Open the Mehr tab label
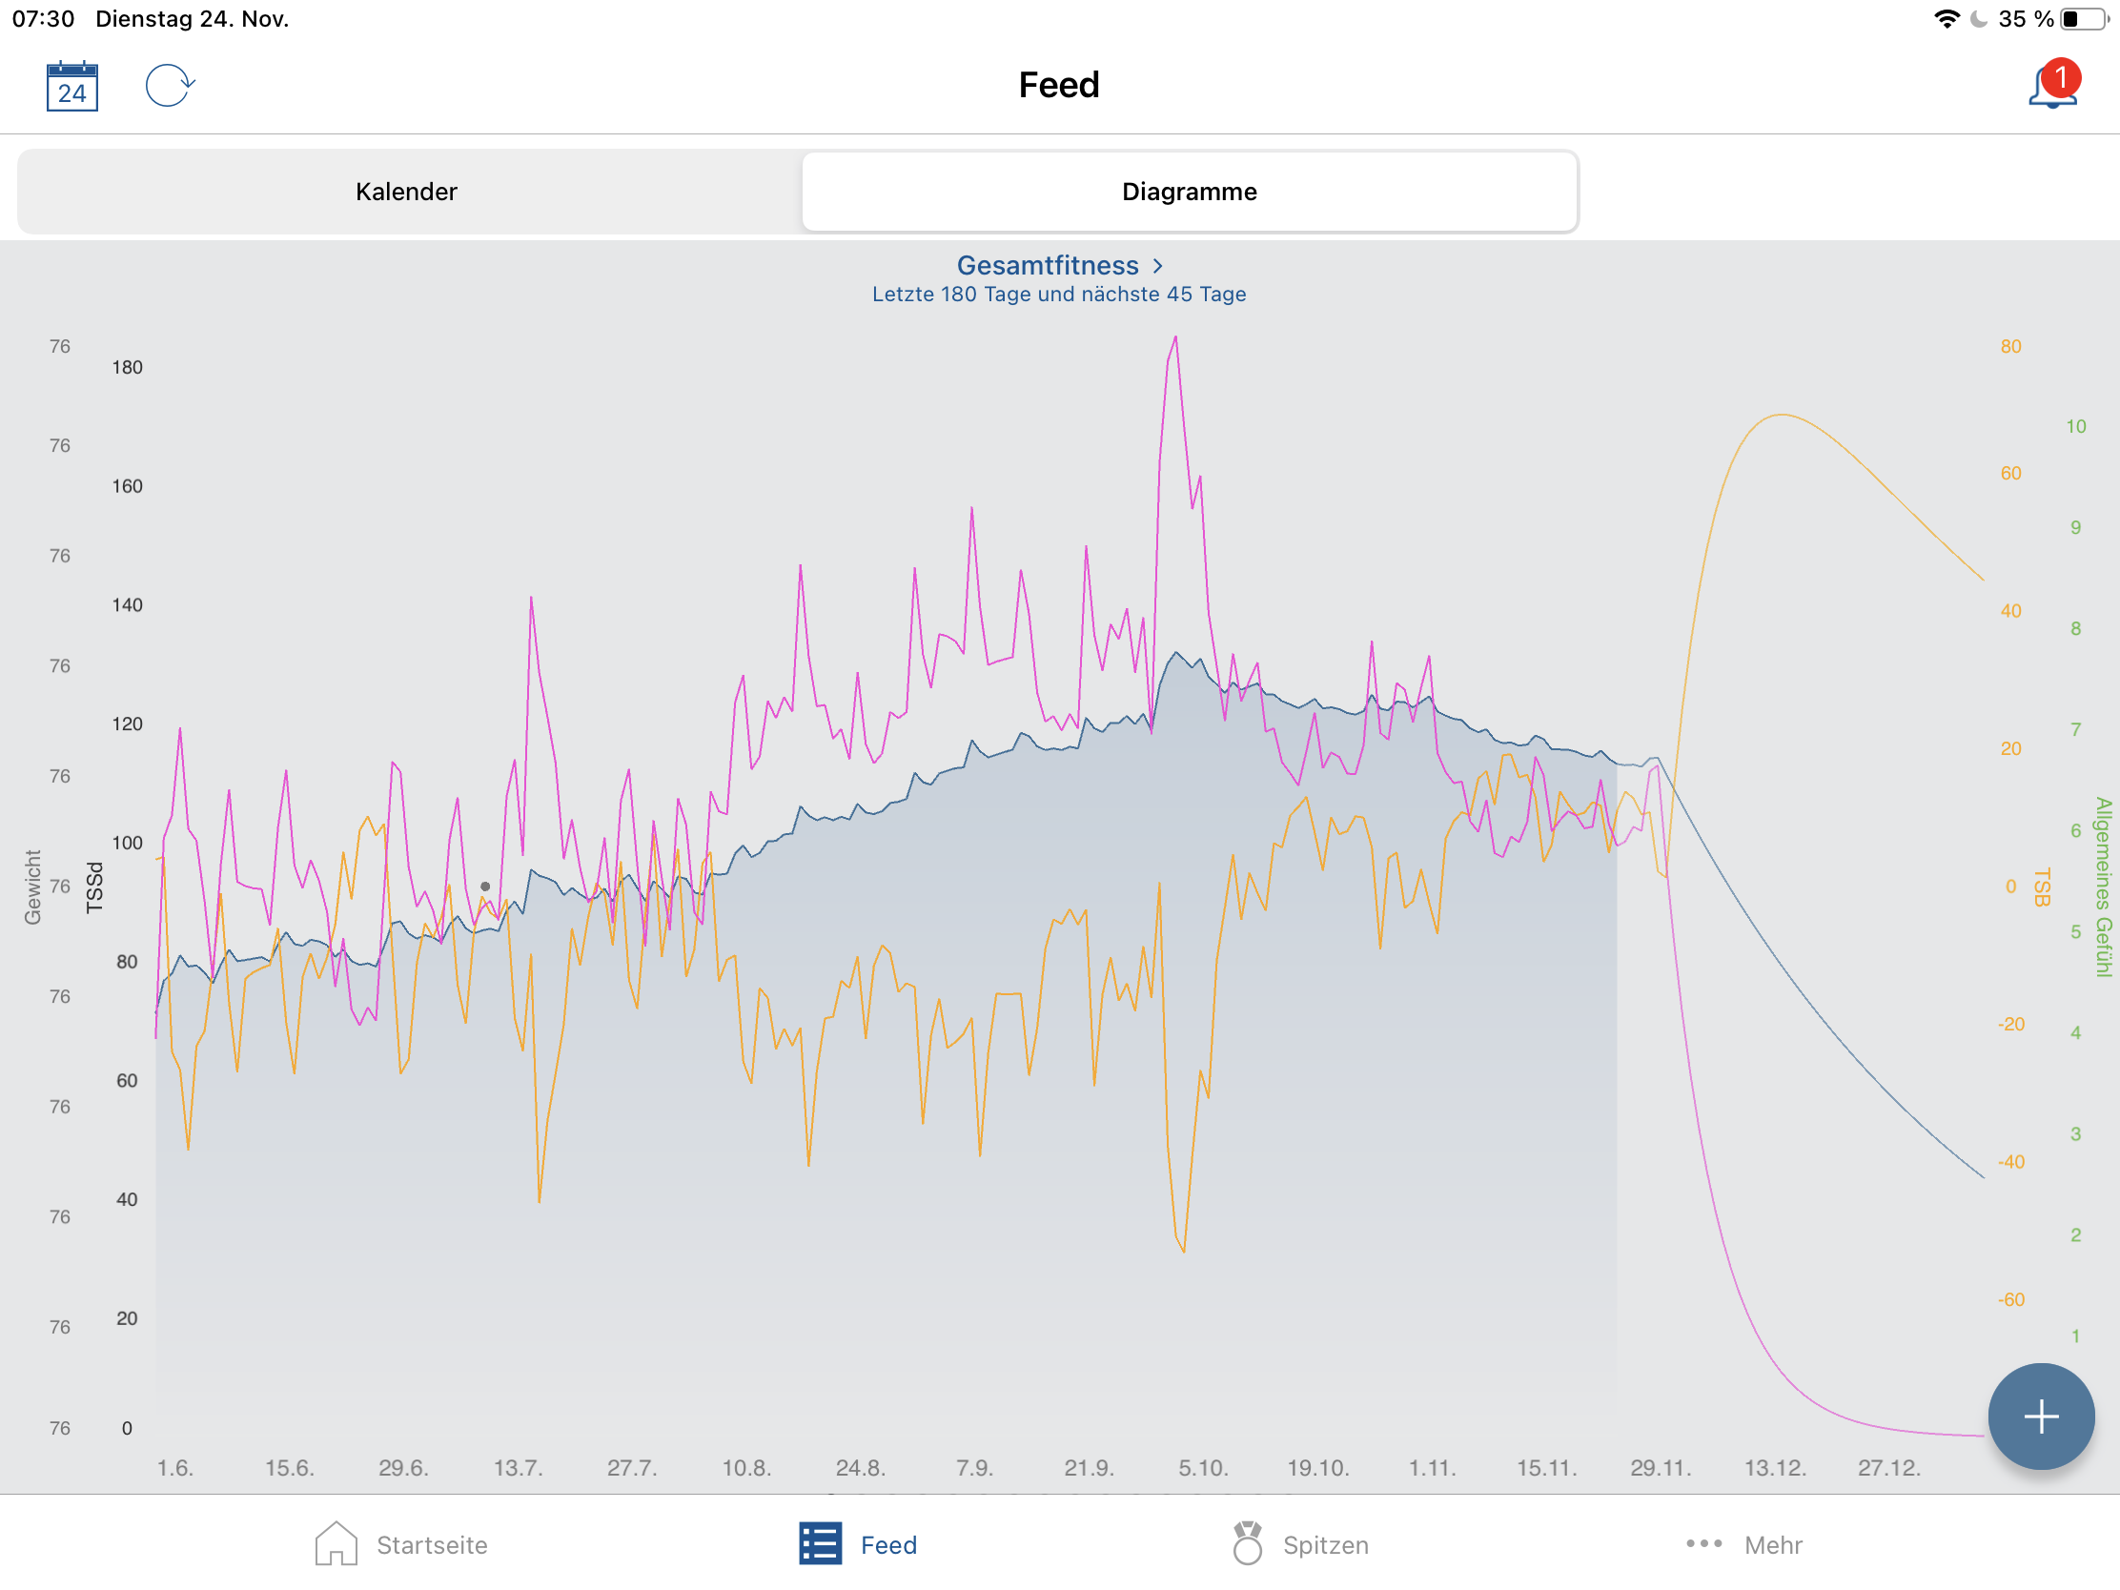This screenshot has width=2120, height=1590. (x=1773, y=1545)
